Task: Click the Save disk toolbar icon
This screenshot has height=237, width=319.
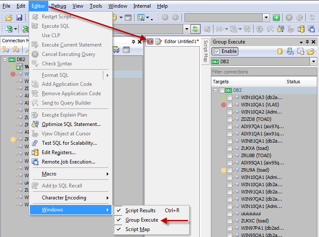Action: [x=19, y=18]
